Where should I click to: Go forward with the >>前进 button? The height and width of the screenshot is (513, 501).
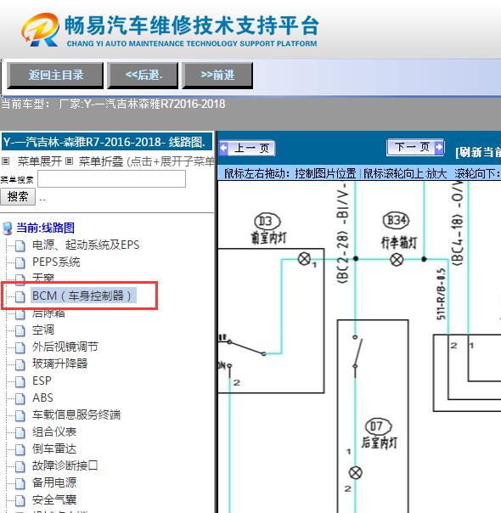point(217,76)
